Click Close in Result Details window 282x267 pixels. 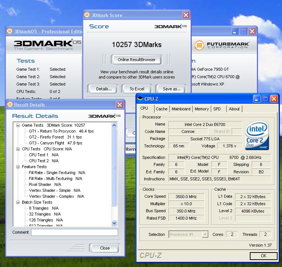click(105, 248)
